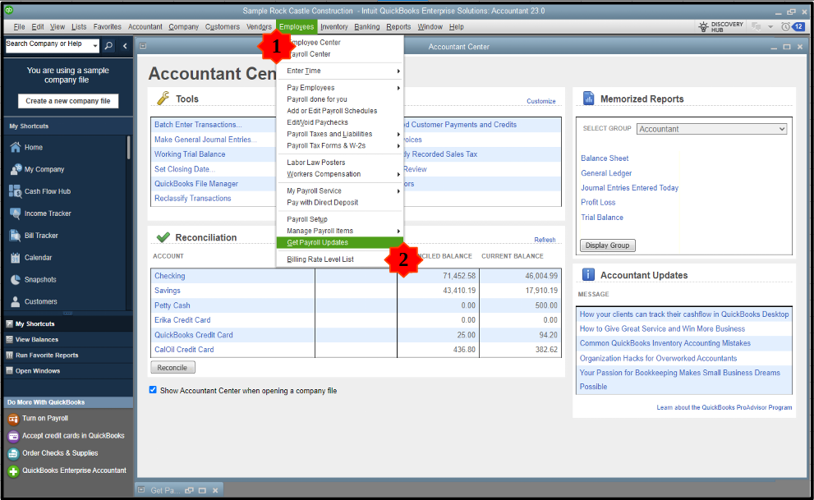Open Balance Sheet memorized report
814x500 pixels.
click(x=605, y=158)
